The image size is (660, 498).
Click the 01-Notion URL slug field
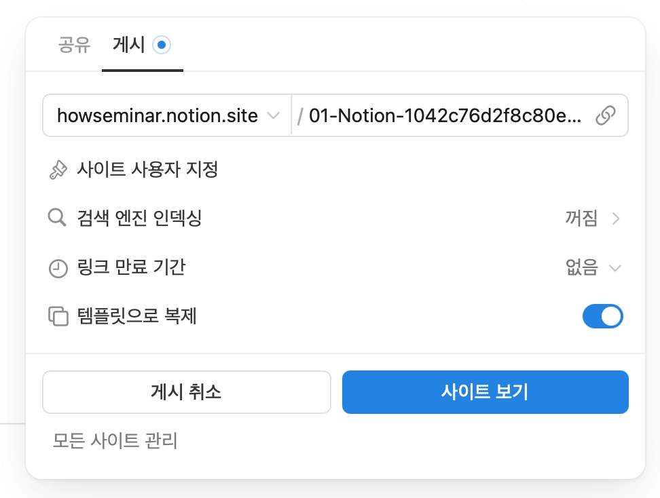coord(445,116)
